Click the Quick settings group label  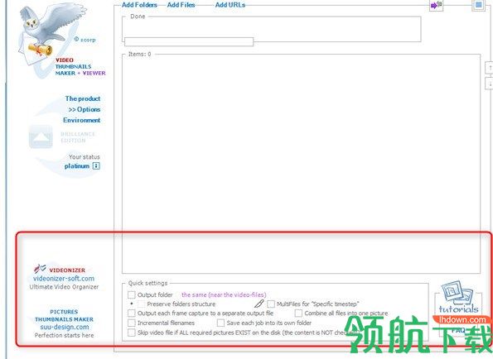[x=147, y=283]
